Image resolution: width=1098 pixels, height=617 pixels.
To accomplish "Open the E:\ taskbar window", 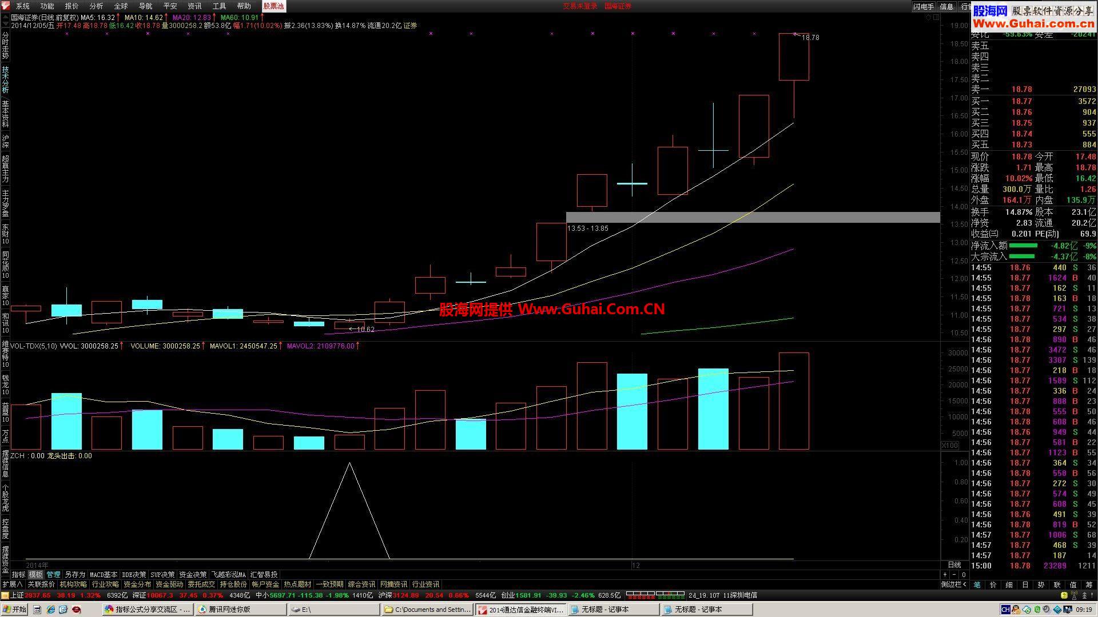I will [x=334, y=610].
